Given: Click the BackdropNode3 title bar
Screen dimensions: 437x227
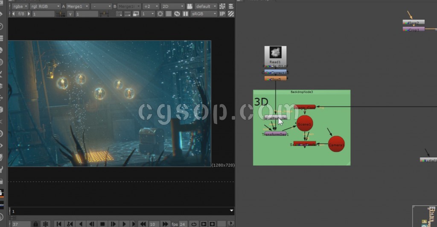Looking at the screenshot, I should [x=302, y=92].
